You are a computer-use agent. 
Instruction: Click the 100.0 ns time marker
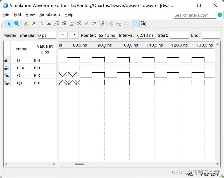click(x=130, y=45)
